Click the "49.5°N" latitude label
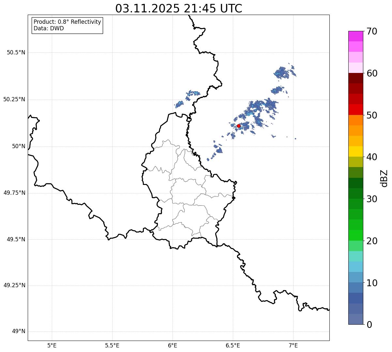The image size is (392, 352). point(16,239)
